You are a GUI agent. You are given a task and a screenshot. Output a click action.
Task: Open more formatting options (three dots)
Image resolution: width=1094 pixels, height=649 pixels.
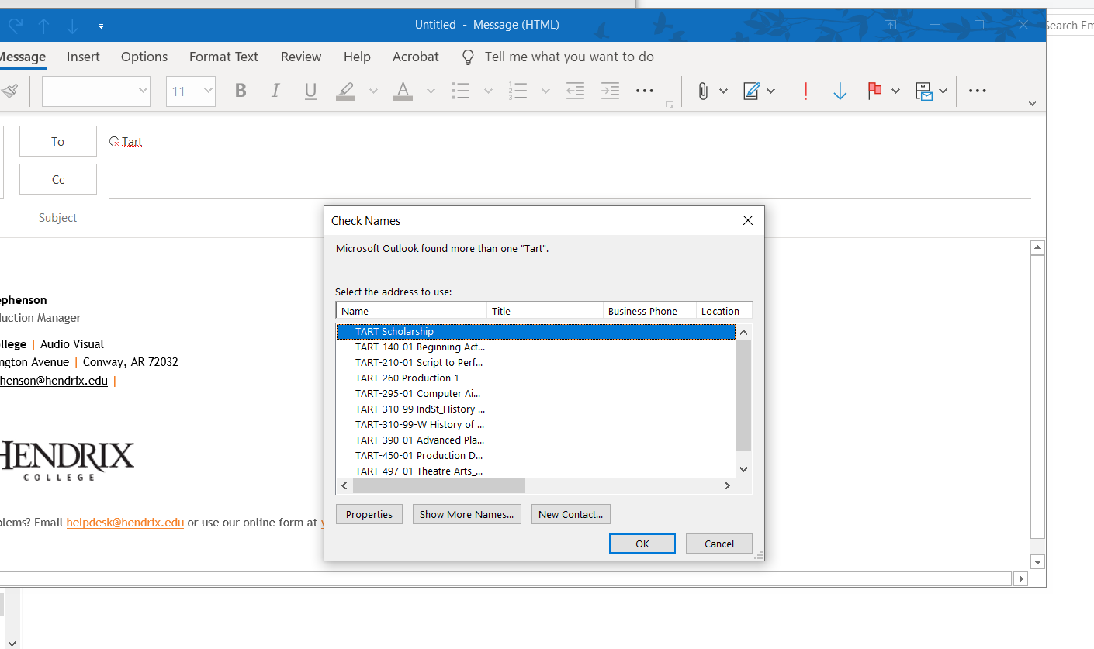tap(645, 91)
